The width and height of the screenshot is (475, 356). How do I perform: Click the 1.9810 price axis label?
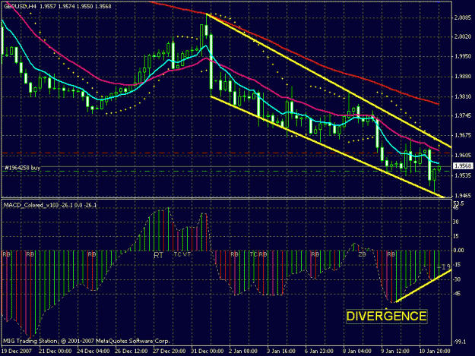tap(463, 96)
